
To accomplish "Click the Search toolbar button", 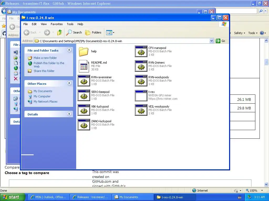I will pos(74,32).
